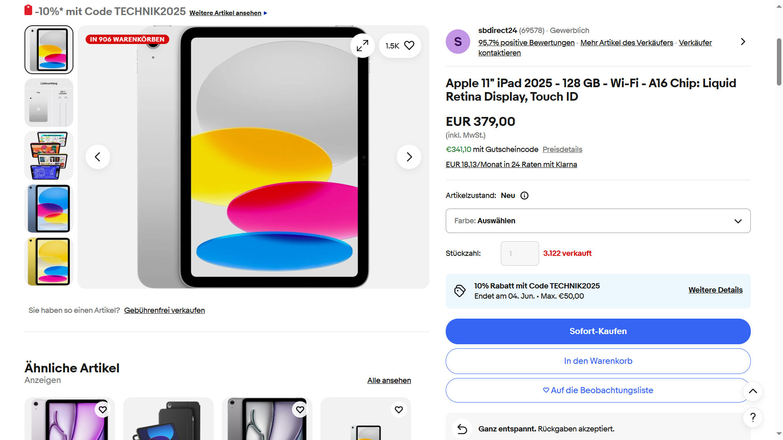Screen dimensions: 783x440
Task: Click the seller avatar S icon
Action: click(x=458, y=42)
